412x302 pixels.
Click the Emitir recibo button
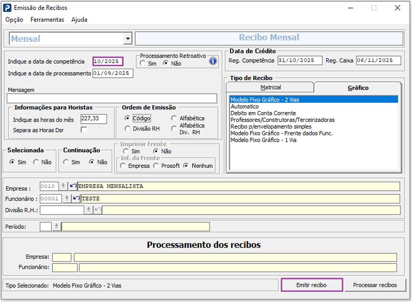[x=312, y=285]
